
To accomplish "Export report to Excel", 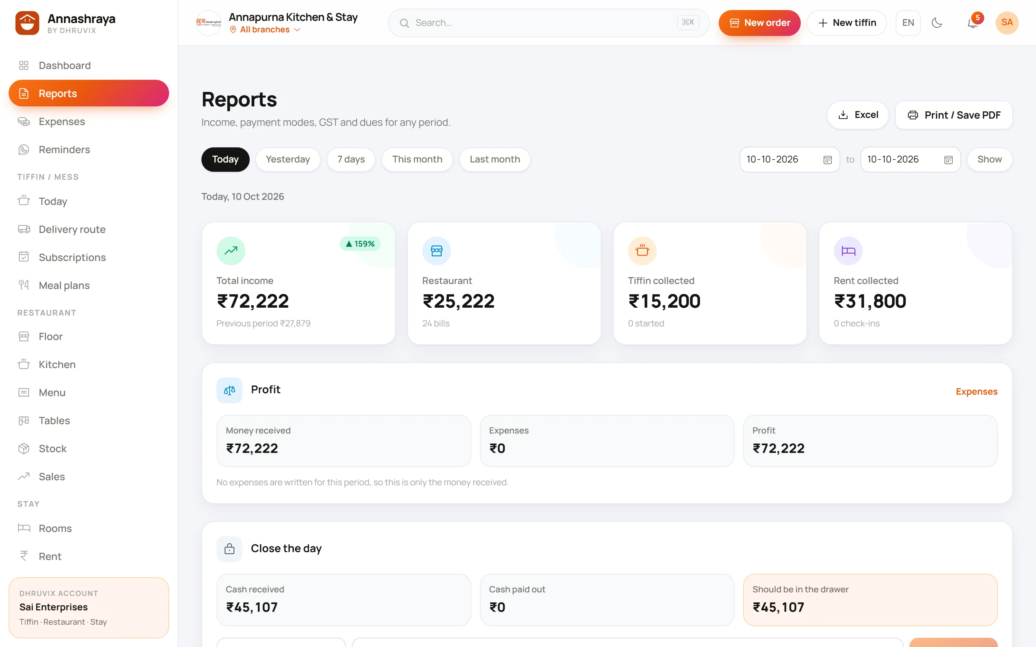I will point(858,115).
